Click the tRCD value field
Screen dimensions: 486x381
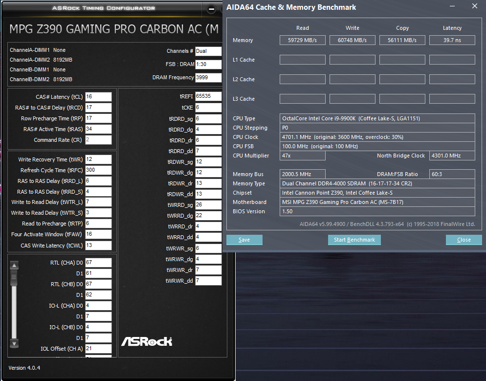(98, 108)
